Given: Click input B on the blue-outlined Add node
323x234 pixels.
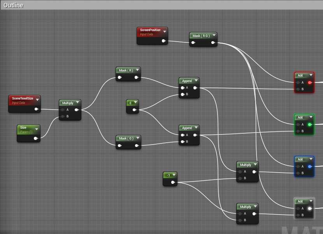Looking at the screenshot, I should pyautogui.click(x=298, y=173).
